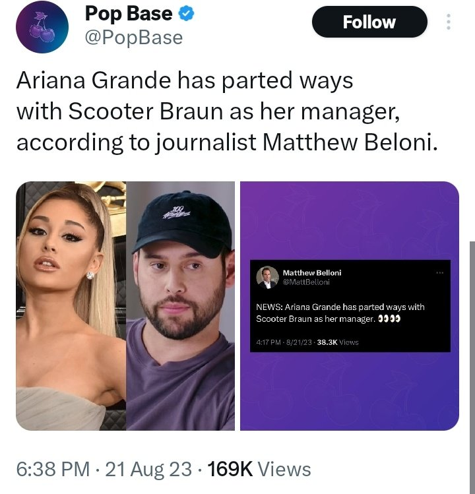This screenshot has height=494, width=475.
Task: Open the photo of the man in black cap
Action: point(180,305)
